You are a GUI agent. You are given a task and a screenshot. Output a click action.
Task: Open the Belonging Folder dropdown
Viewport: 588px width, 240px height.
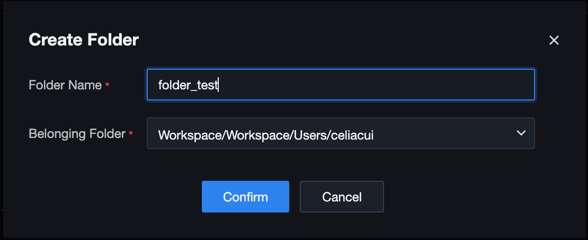click(x=340, y=133)
